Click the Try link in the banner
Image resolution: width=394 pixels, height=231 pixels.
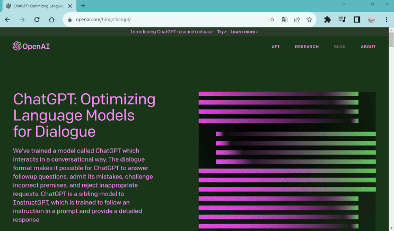click(x=222, y=32)
